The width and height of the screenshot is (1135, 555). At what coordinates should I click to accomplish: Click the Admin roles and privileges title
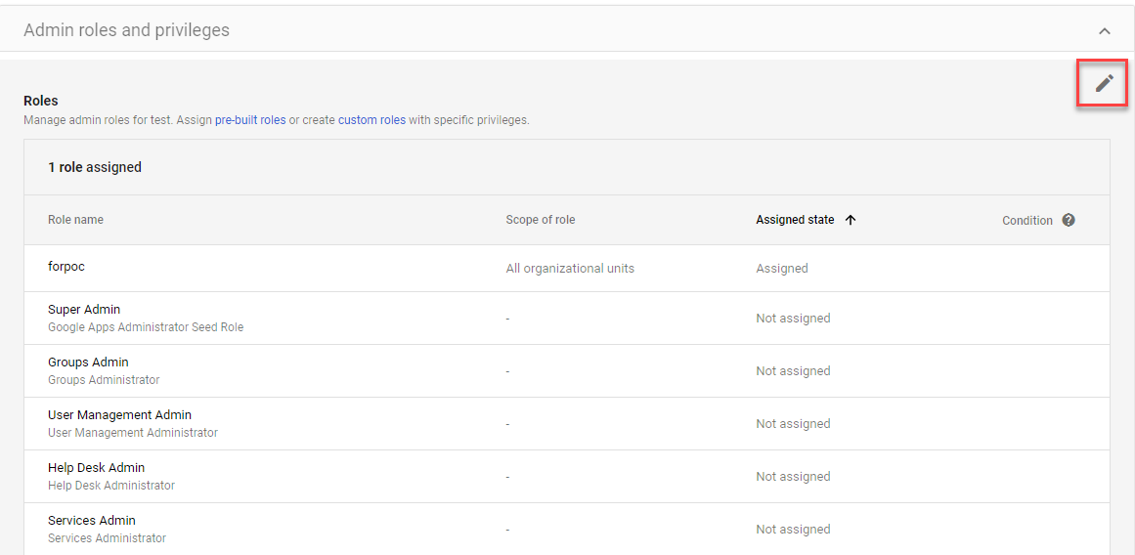click(x=126, y=30)
